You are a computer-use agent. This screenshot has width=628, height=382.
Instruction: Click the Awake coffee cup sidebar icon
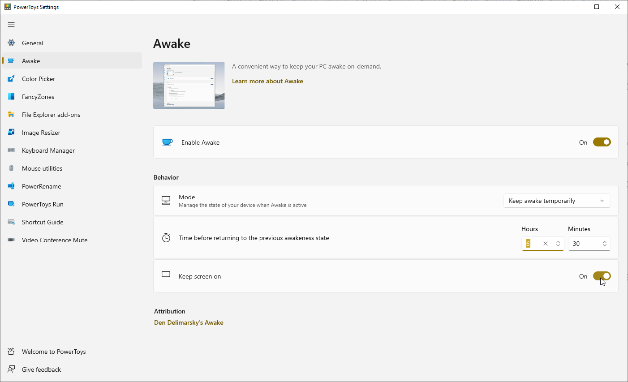(x=11, y=61)
